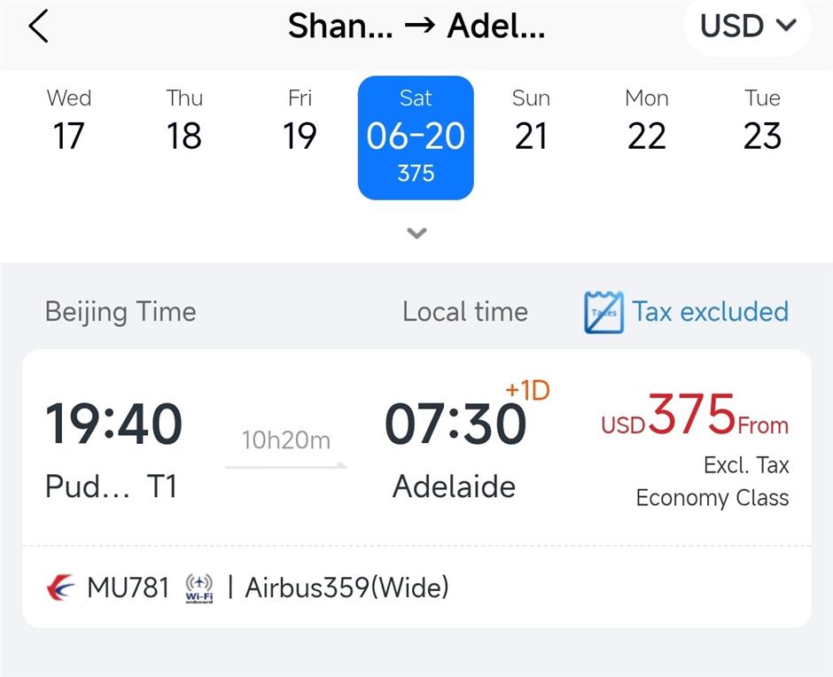Tap the selected Sat 06-20 date

tap(416, 137)
